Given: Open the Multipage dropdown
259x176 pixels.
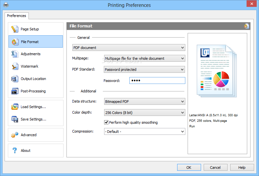Looking at the screenshot, I should click(x=144, y=58).
